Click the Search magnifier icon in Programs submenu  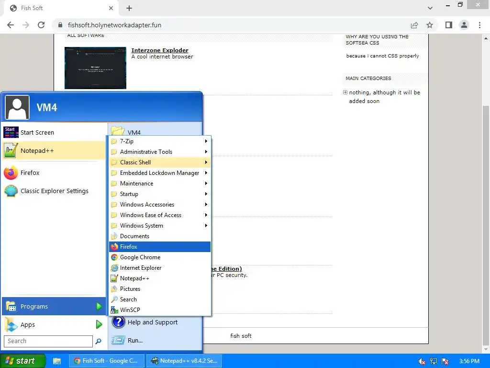[x=114, y=299]
